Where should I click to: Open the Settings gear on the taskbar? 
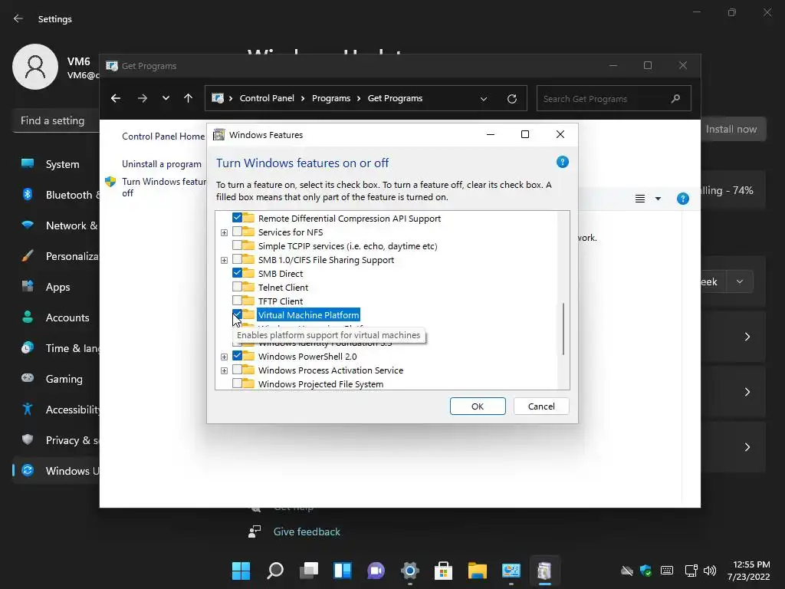point(409,571)
